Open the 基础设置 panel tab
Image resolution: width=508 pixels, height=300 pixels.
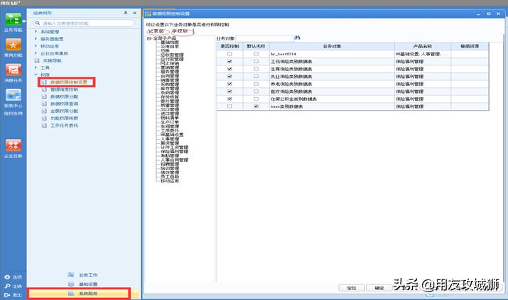88,284
